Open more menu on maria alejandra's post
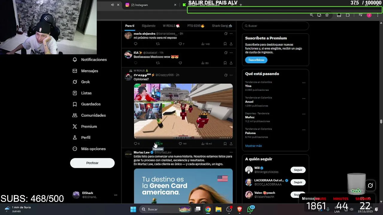This screenshot has width=383, height=215. [x=231, y=34]
